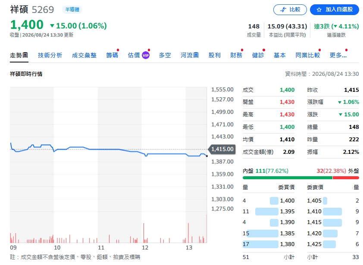Click the green 內盤 portion of ratio bar
This screenshot has width=363, height=265.
pyautogui.click(x=287, y=178)
